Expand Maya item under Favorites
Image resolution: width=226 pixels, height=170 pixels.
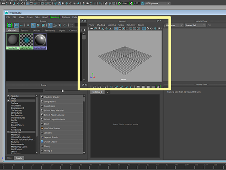coord(10,98)
